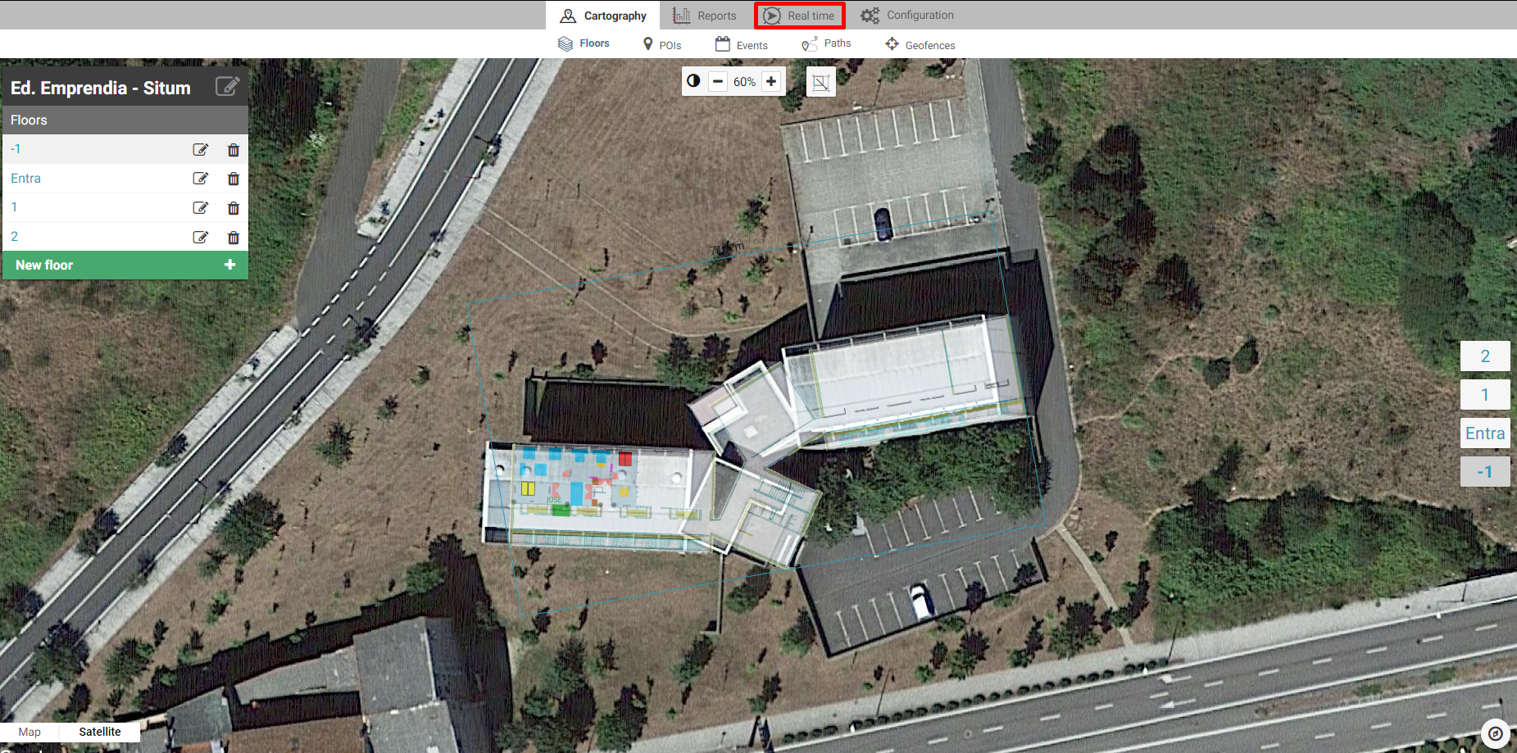This screenshot has width=1517, height=753.
Task: Edit floor -1 with pencil icon
Action: (200, 150)
